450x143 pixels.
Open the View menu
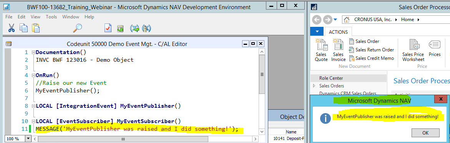tap(36, 17)
